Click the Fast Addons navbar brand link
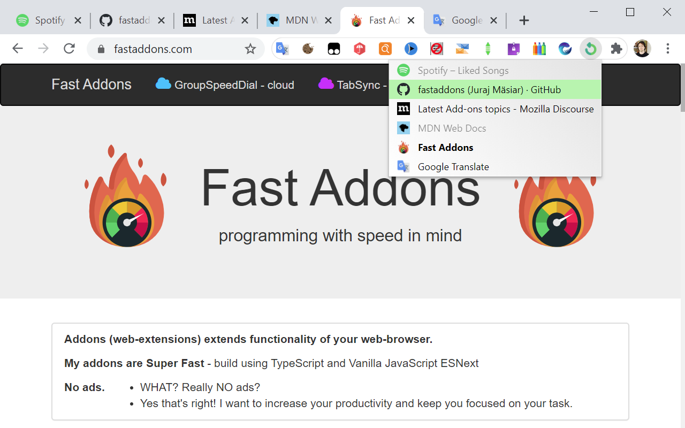685x428 pixels. [x=92, y=85]
